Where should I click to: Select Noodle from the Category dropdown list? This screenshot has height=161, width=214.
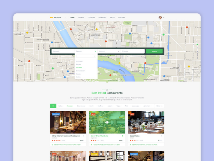pos(79,74)
